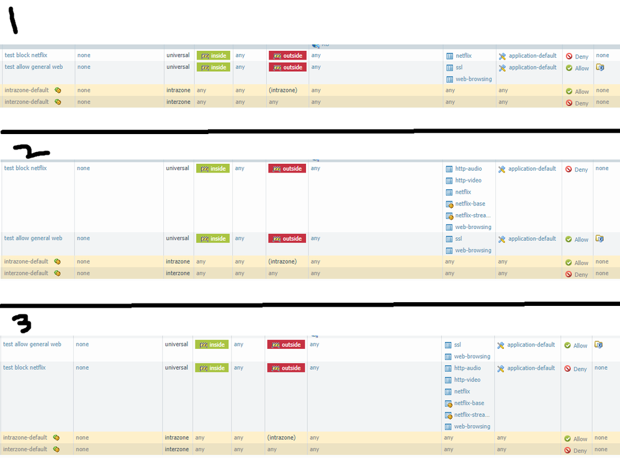This screenshot has height=458, width=620.
Task: Click 'universal' type cell, screenshot 1 block netflix row
Action: [x=178, y=55]
